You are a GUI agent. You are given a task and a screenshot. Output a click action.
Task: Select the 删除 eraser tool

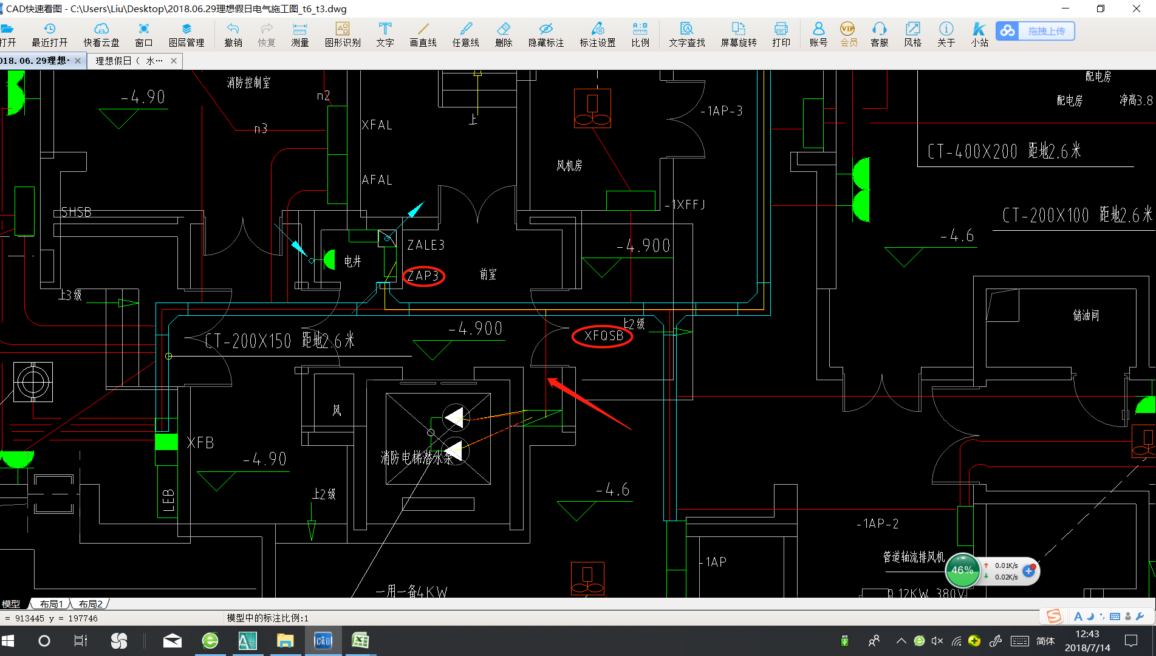pyautogui.click(x=504, y=35)
